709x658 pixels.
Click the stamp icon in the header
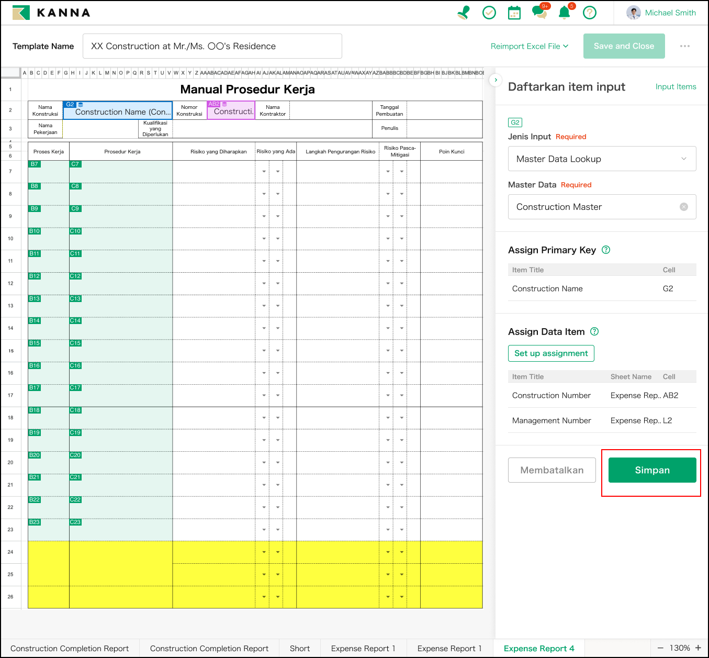click(464, 13)
